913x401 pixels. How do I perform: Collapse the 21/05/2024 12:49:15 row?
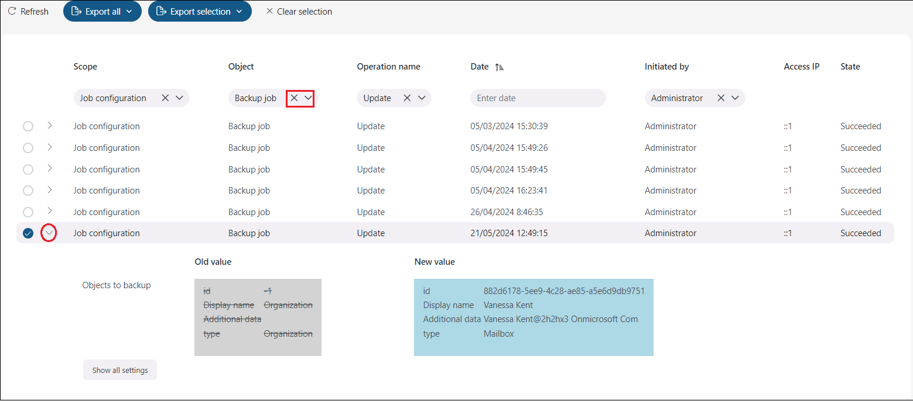click(x=49, y=233)
